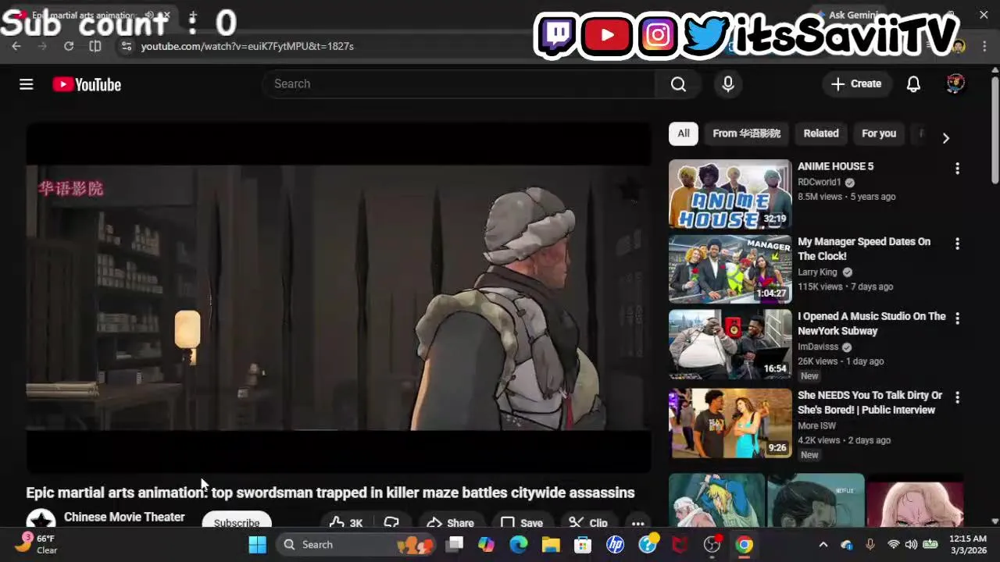1000x562 pixels.
Task: Open the Windows Start menu
Action: point(257,545)
